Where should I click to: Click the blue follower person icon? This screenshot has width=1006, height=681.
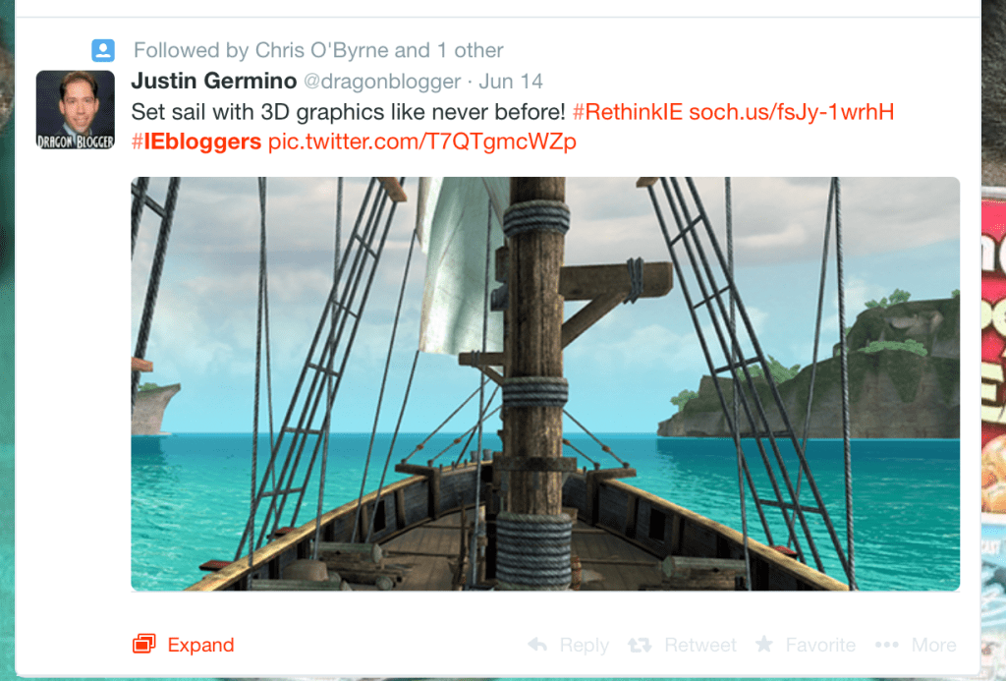click(x=103, y=50)
